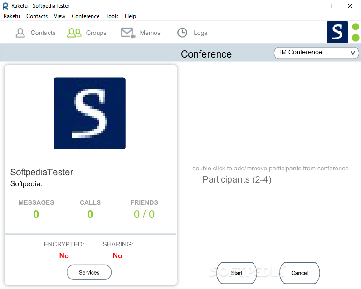Click the SHARING: label
This screenshot has width=361, height=289.
coord(118,244)
